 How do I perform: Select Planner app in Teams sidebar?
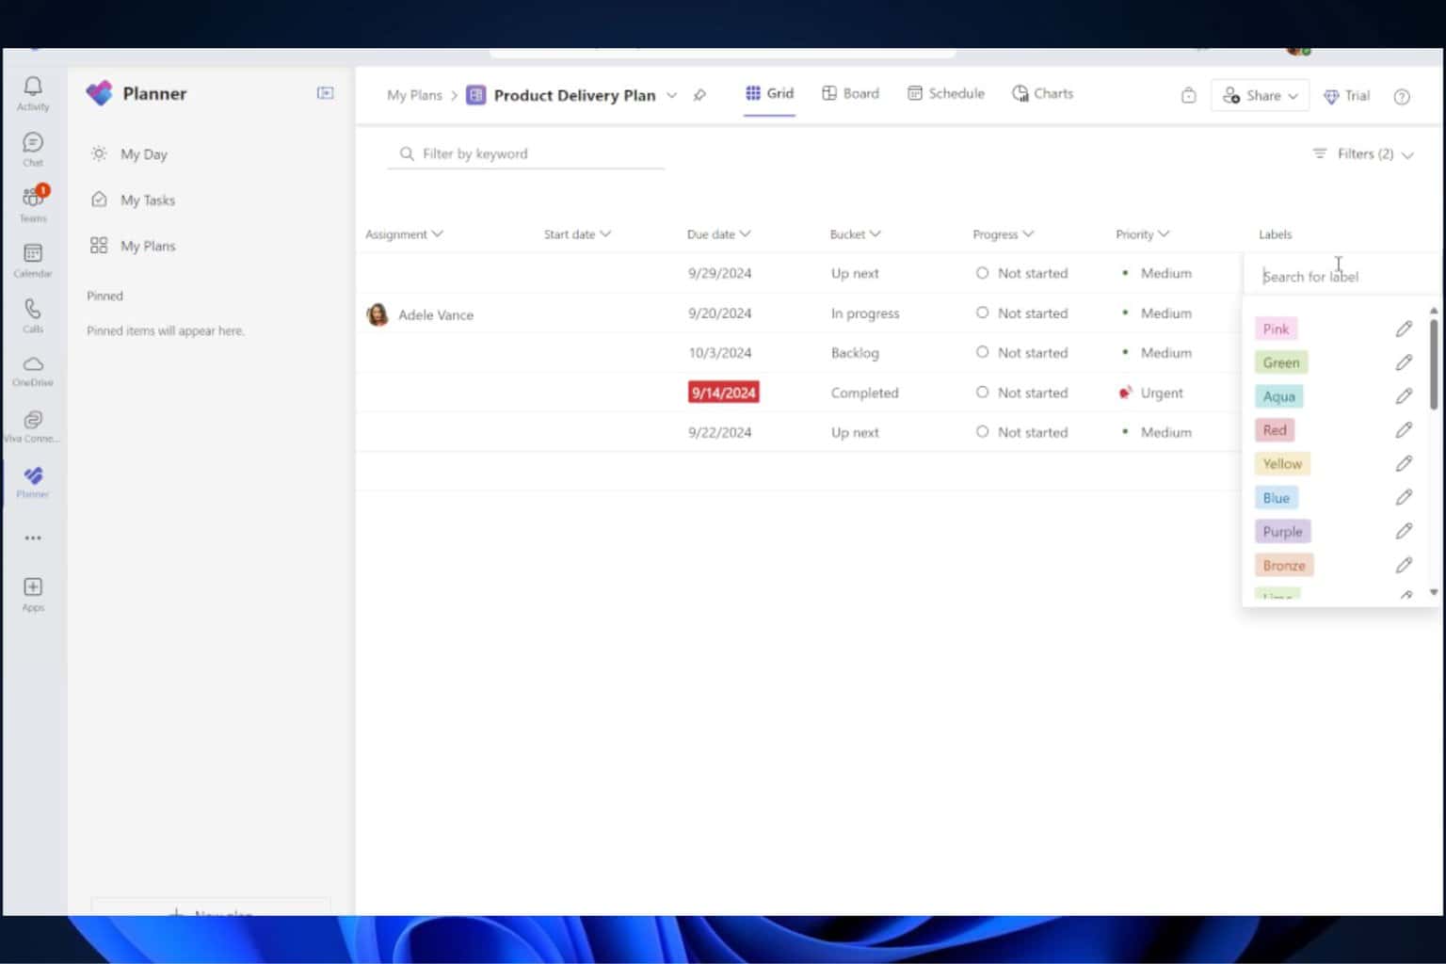(x=33, y=481)
